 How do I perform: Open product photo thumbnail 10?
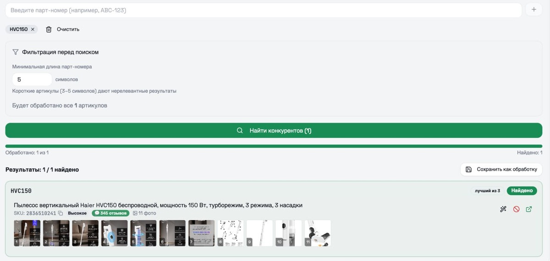[x=289, y=233]
